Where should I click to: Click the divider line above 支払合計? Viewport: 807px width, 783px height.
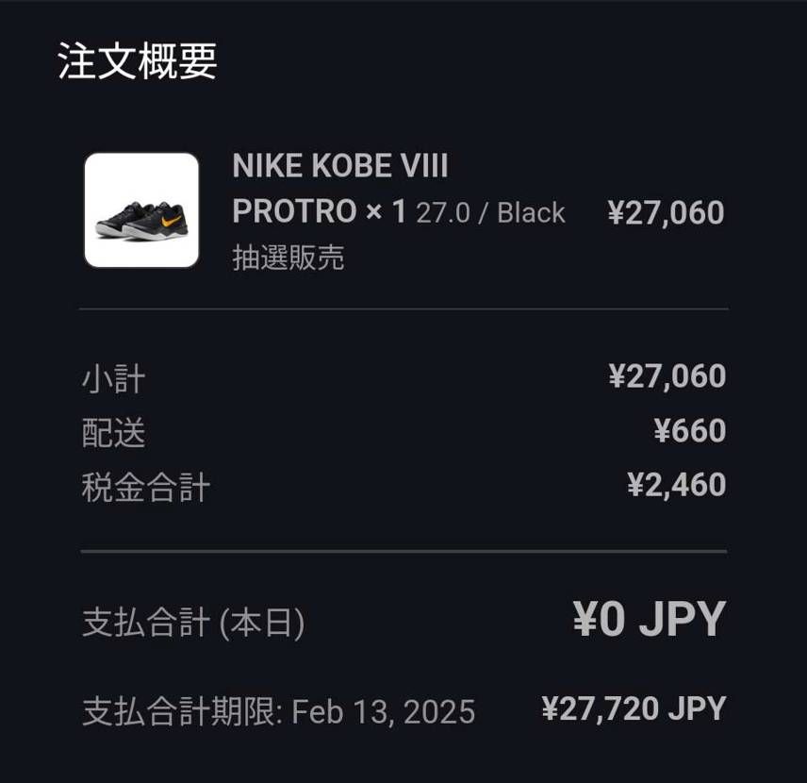click(404, 551)
